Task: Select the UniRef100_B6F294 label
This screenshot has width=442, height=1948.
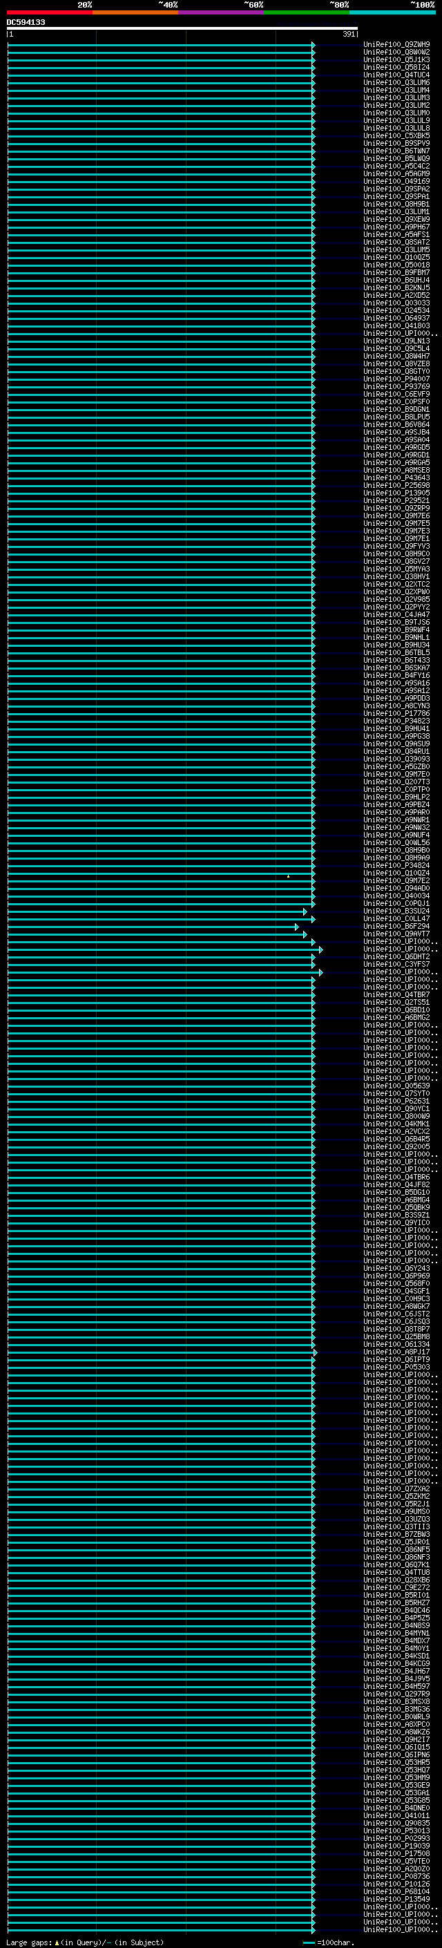Action: (x=396, y=927)
